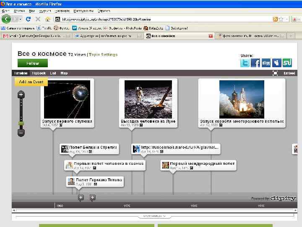This screenshot has width=302, height=227.
Task: Share the timeline on Digg
Action: tap(266, 63)
